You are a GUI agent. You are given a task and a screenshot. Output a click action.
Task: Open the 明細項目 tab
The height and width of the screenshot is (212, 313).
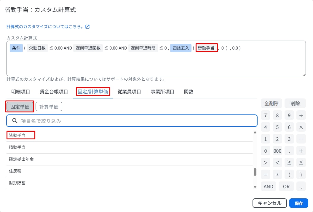(x=21, y=92)
